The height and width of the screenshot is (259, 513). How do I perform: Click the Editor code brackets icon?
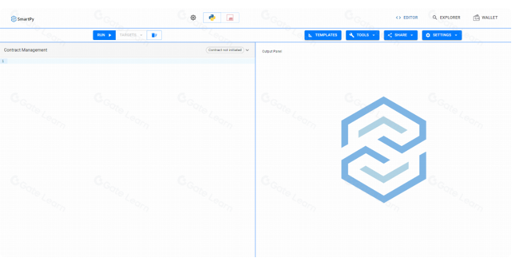tap(398, 18)
